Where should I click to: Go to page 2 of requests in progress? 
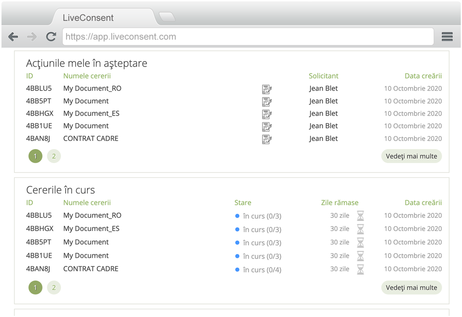point(54,287)
